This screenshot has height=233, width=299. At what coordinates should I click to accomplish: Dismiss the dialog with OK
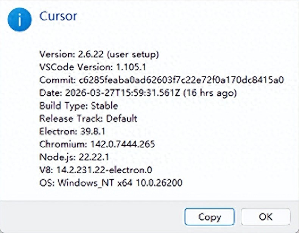click(x=265, y=217)
